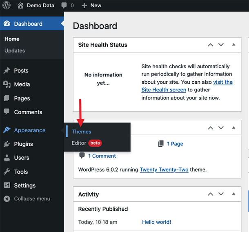Move Activity panel up
The image size is (249, 232).
211,194
